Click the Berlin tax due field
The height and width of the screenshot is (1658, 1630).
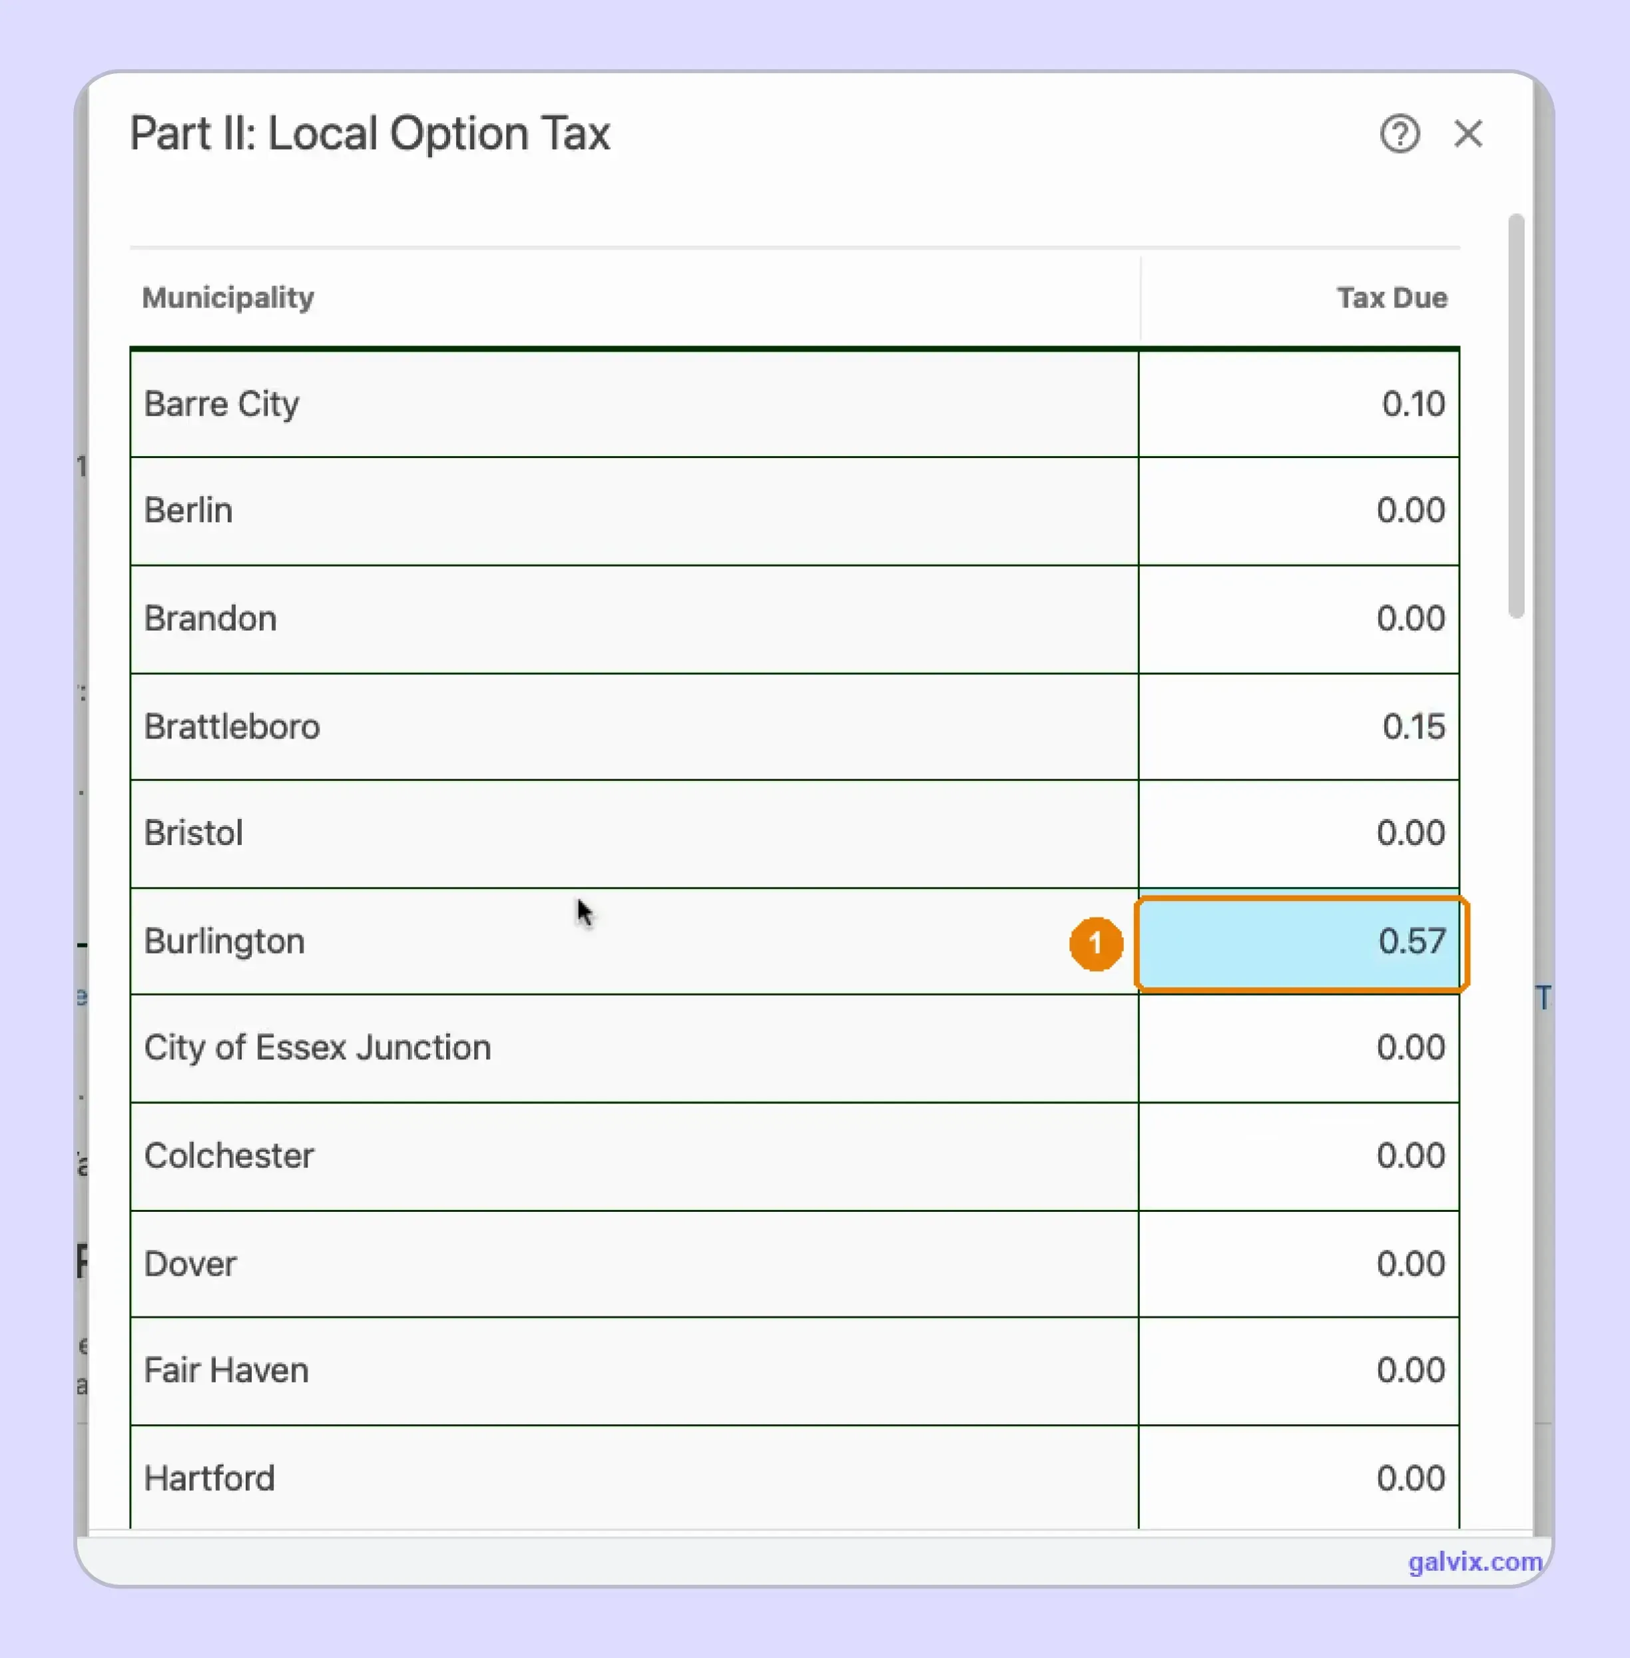[x=1298, y=511]
